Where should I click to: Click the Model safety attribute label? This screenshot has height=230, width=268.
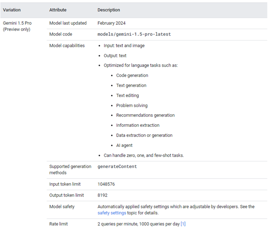click(x=62, y=207)
